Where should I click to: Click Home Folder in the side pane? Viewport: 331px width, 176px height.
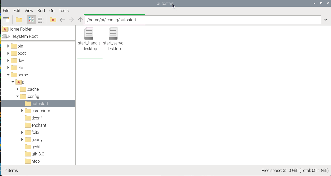(x=20, y=29)
